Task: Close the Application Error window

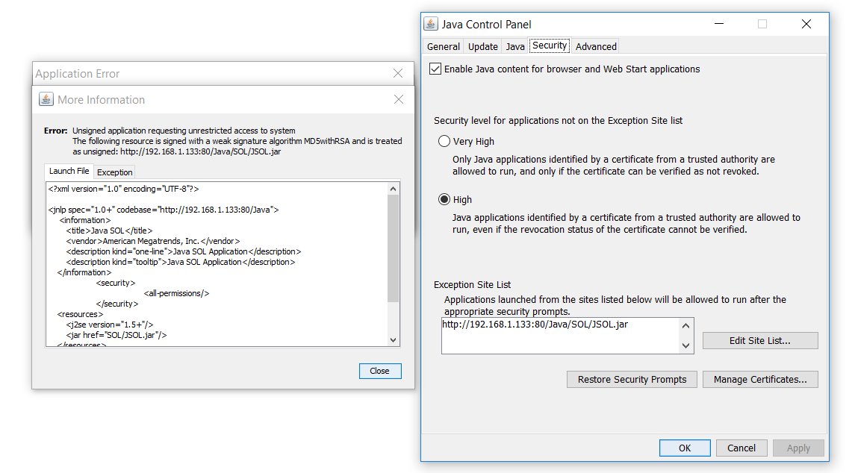Action: 398,73
